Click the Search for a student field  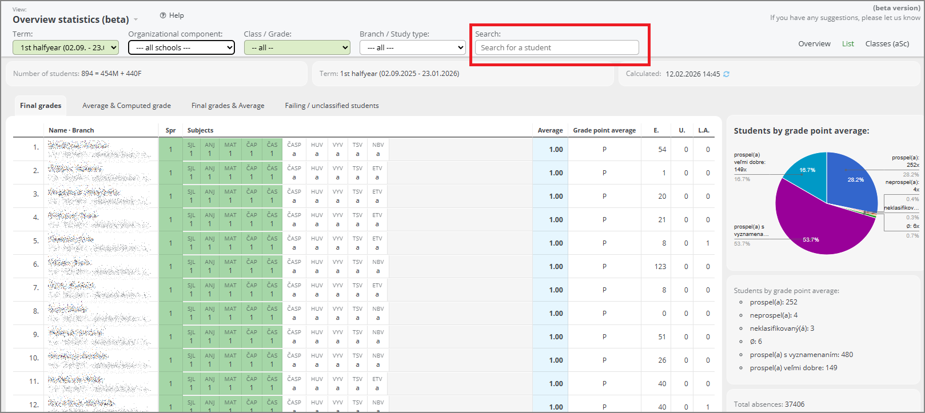556,48
